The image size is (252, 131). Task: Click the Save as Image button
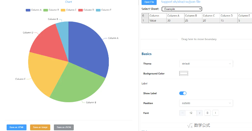tap(40, 127)
